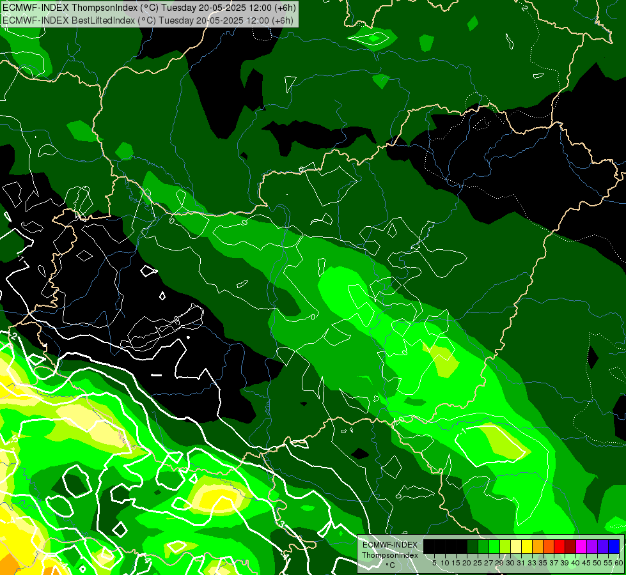Click the BestLiftedIndex title line at top

pyautogui.click(x=148, y=20)
